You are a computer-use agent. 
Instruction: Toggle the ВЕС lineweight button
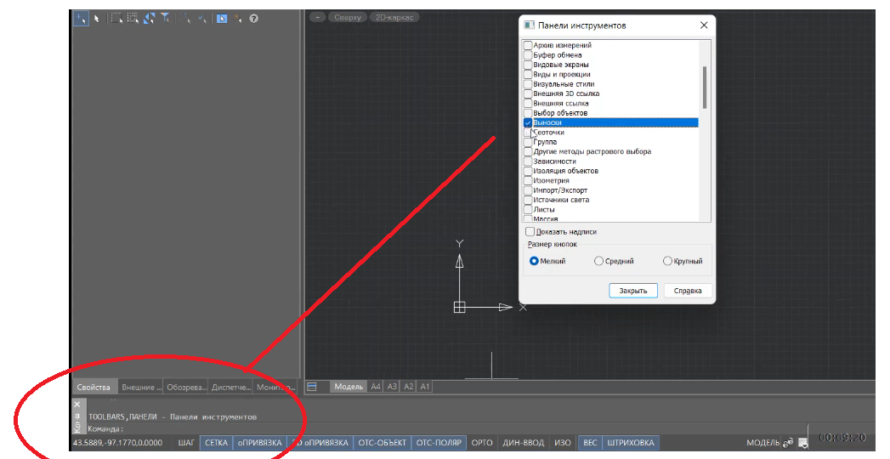(x=590, y=443)
